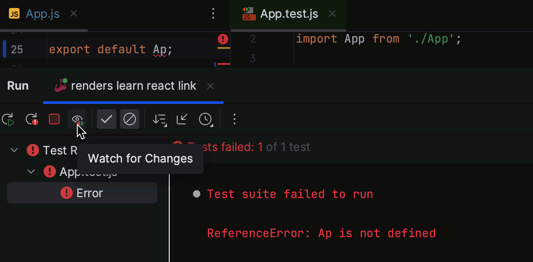This screenshot has height=262, width=533.
Task: Open the test runner kebab menu
Action: point(234,119)
